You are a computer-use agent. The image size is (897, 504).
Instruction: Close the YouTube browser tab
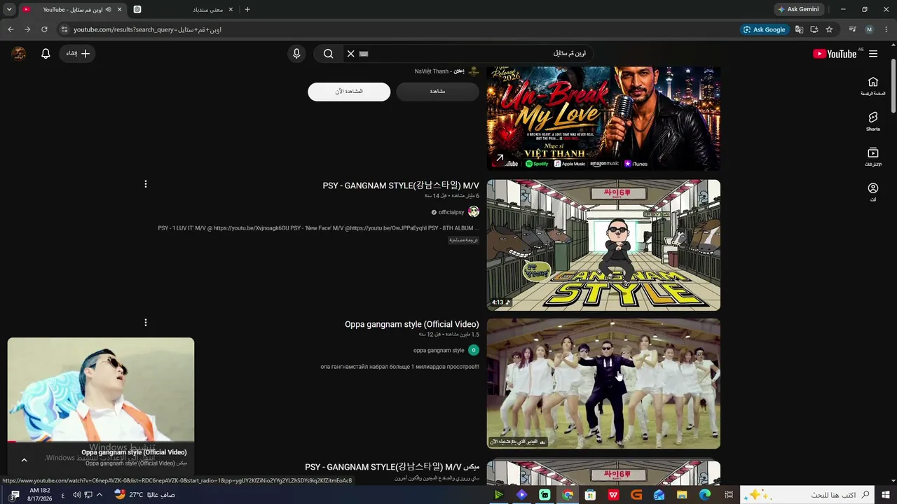(x=119, y=9)
